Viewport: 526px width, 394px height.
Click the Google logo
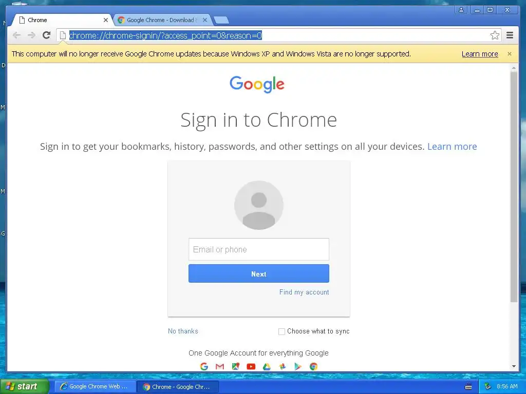(x=257, y=84)
